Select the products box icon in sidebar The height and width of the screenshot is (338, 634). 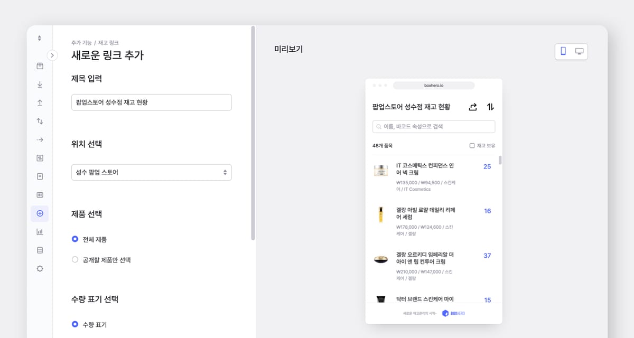click(x=40, y=65)
